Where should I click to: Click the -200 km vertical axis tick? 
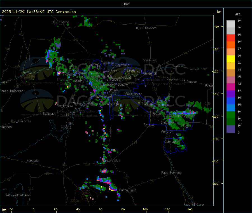pyautogui.click(x=215, y=161)
